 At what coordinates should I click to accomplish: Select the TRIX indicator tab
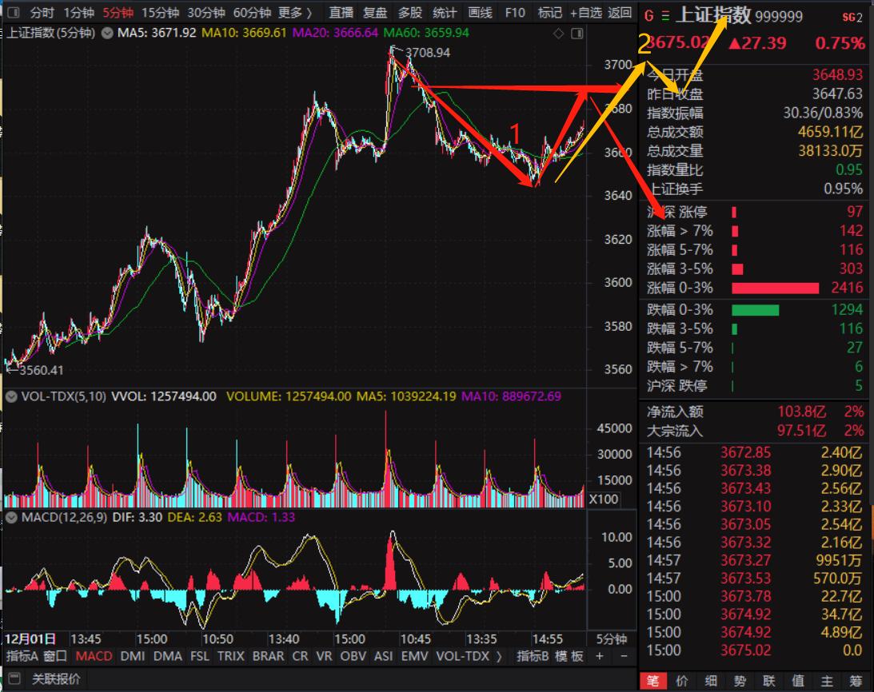coord(231,656)
